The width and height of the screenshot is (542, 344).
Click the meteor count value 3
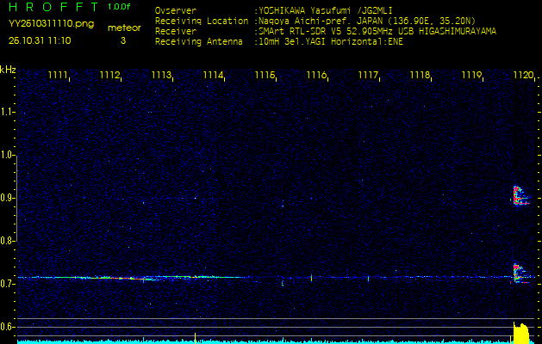122,40
